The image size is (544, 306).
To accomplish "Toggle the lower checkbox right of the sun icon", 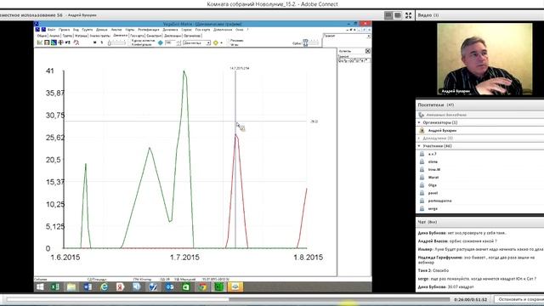I will click(229, 44).
